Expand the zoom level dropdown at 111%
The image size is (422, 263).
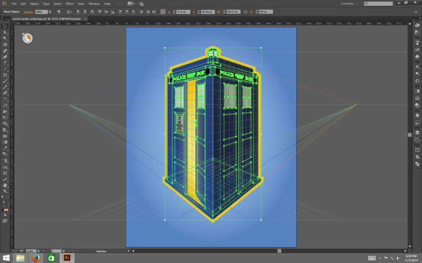(x=38, y=251)
